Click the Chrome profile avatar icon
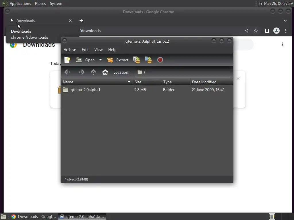Image resolution: width=294 pixels, height=220 pixels. [x=276, y=31]
